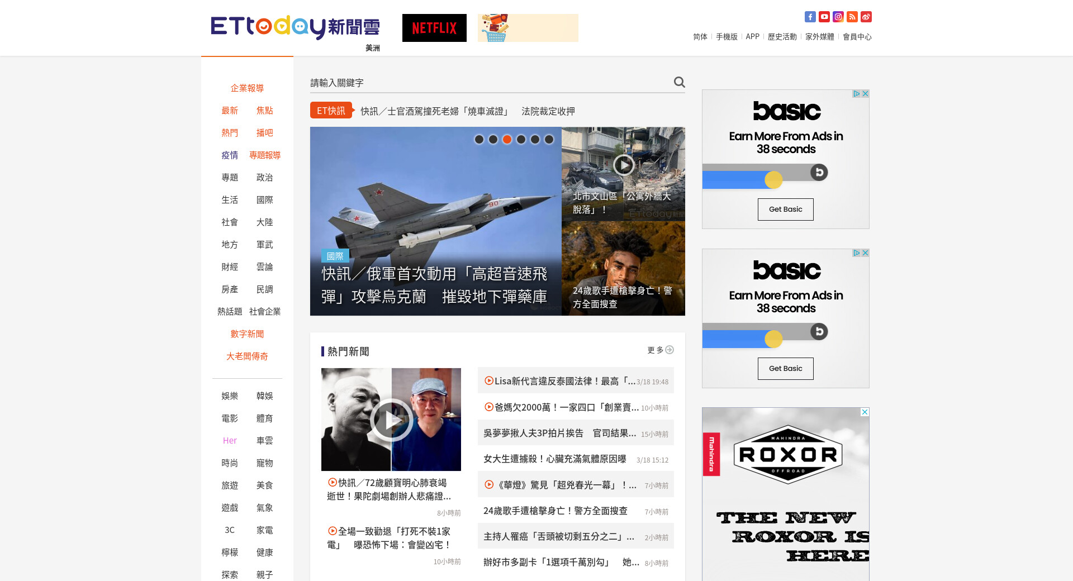This screenshot has width=1073, height=581.
Task: Open the Weibo social icon
Action: 866,17
